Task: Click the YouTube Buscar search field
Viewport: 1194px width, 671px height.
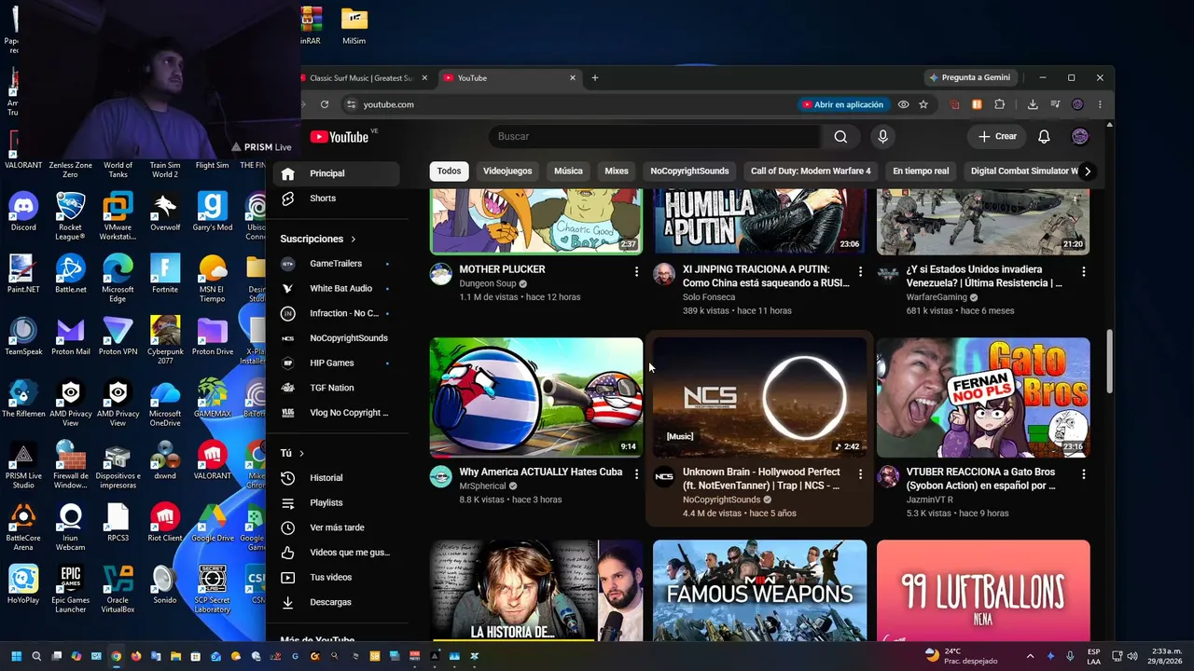Action: point(654,137)
